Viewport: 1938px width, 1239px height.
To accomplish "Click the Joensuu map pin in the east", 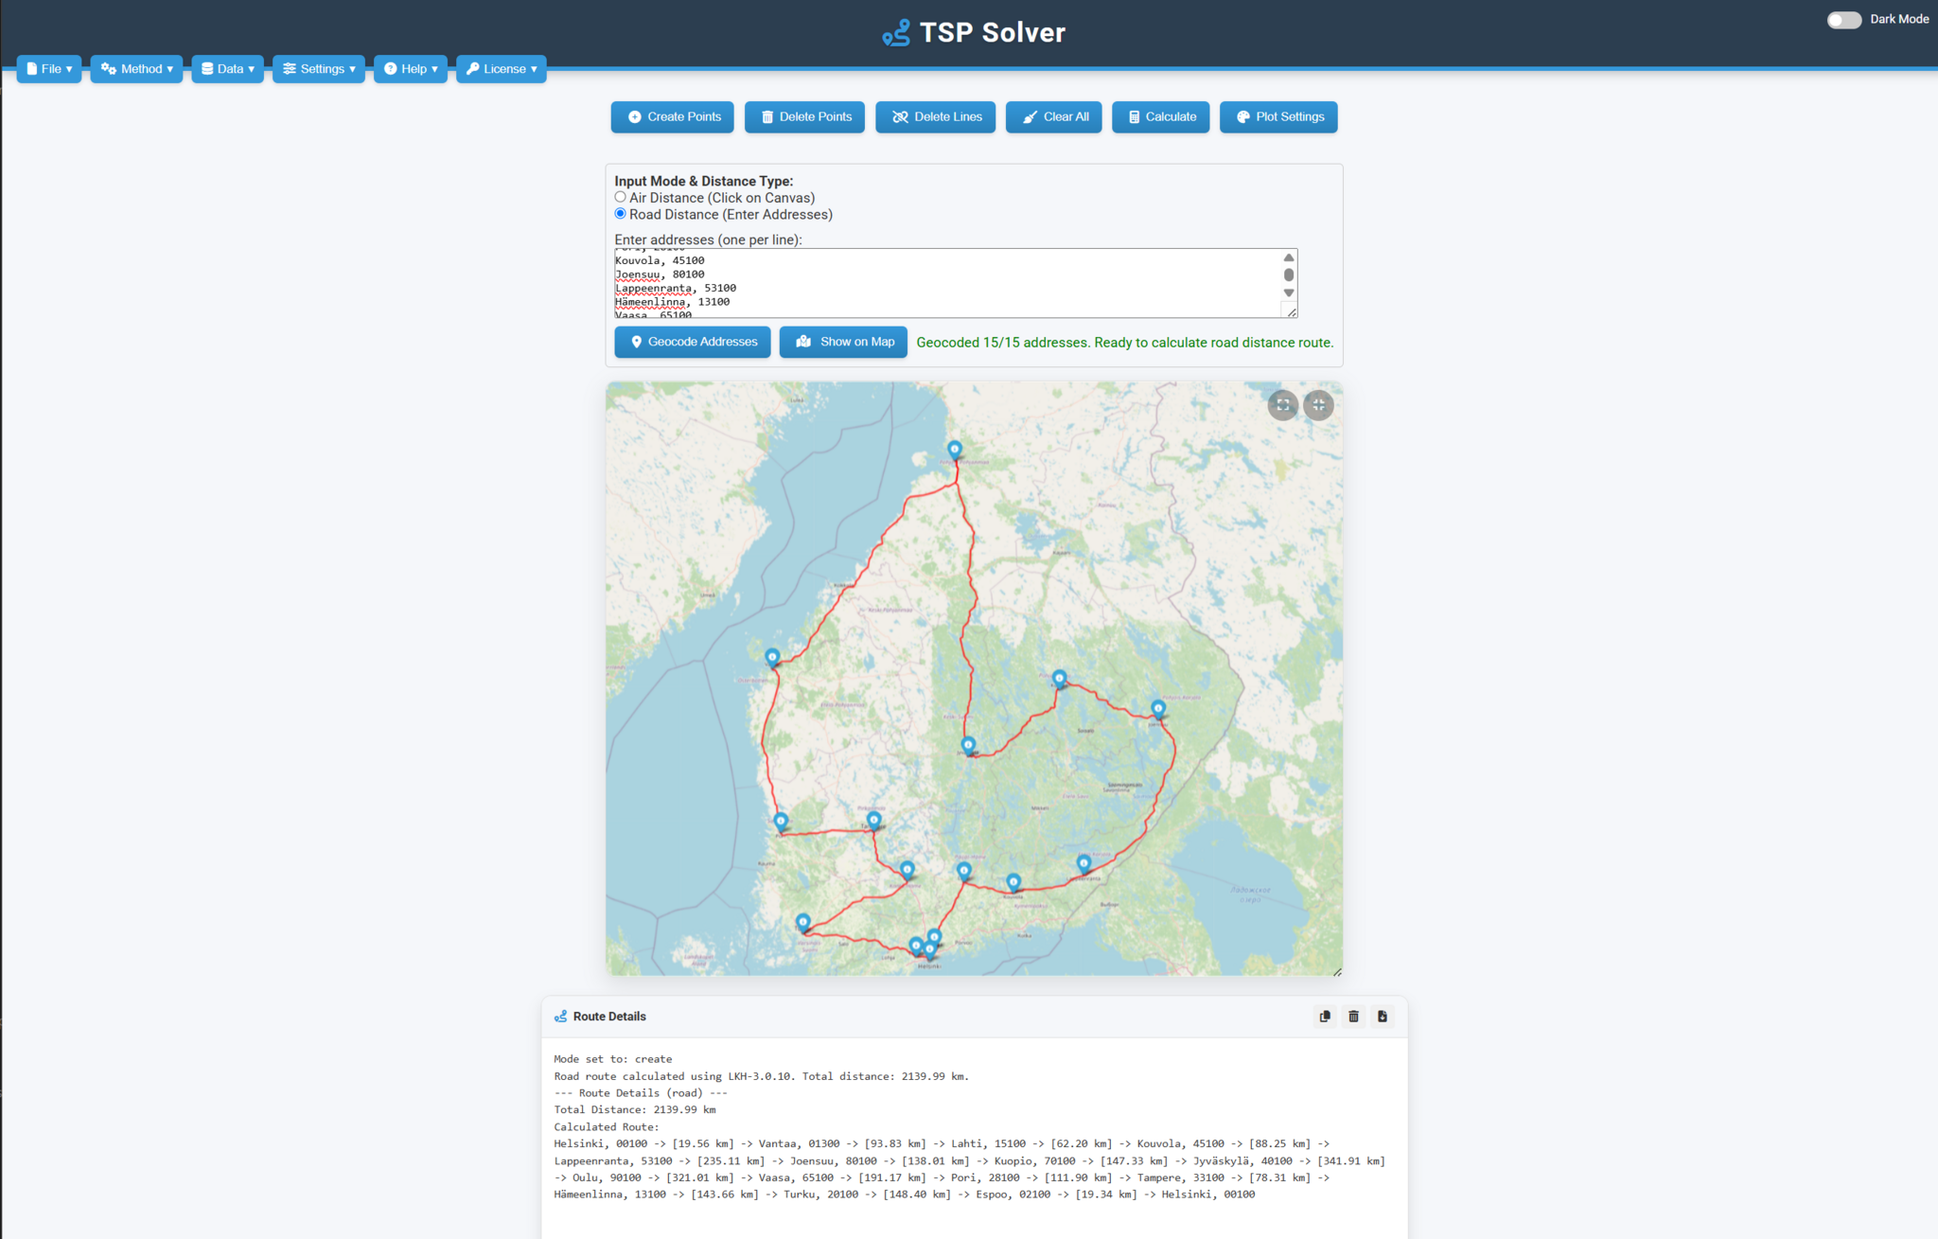I will click(x=1158, y=709).
